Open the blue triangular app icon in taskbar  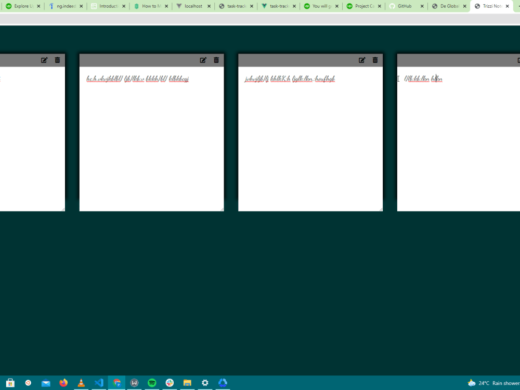[223, 383]
